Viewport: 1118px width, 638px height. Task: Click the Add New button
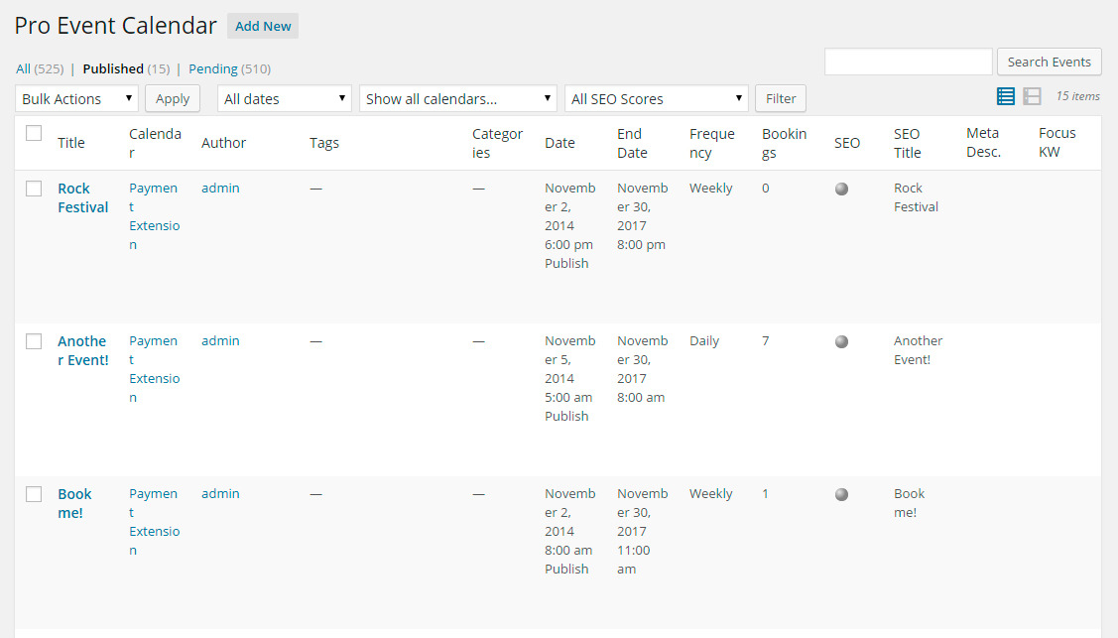pyautogui.click(x=262, y=27)
